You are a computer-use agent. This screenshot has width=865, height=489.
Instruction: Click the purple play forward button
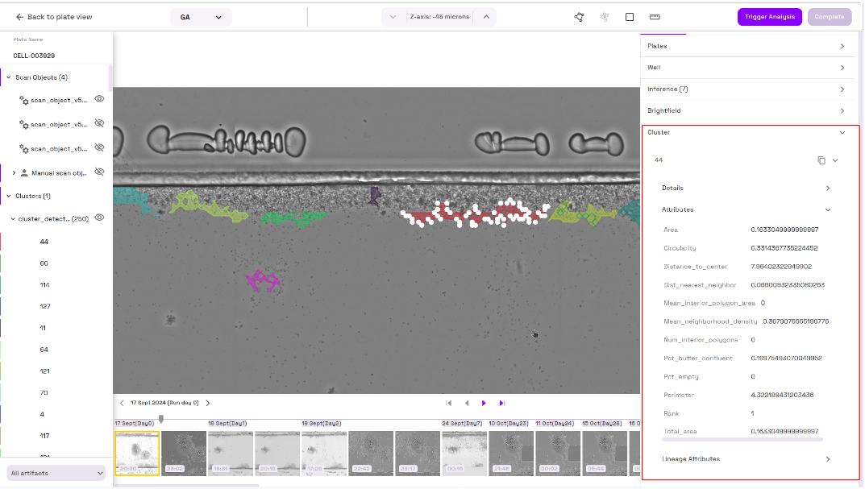pyautogui.click(x=484, y=403)
